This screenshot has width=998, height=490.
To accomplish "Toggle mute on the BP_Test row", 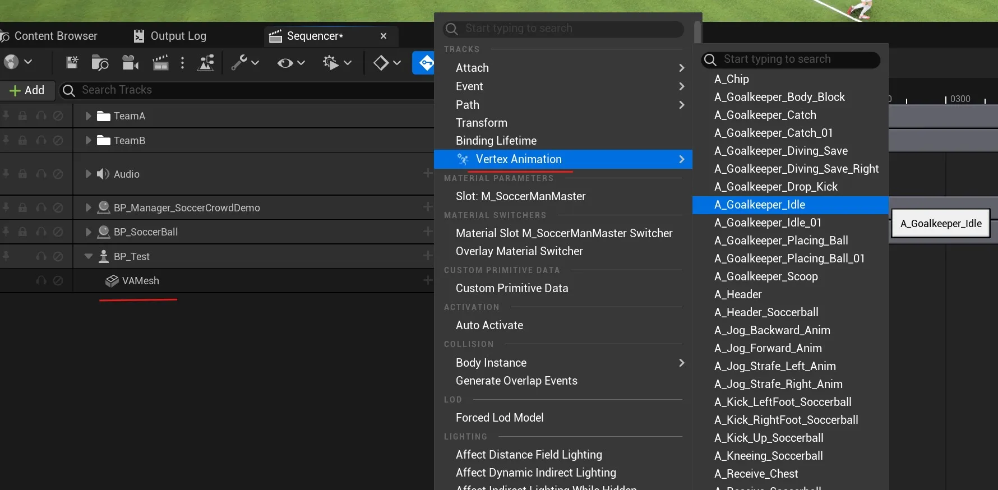I will [x=58, y=256].
